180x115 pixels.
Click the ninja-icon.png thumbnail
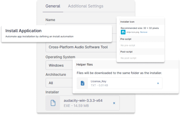click(x=123, y=32)
